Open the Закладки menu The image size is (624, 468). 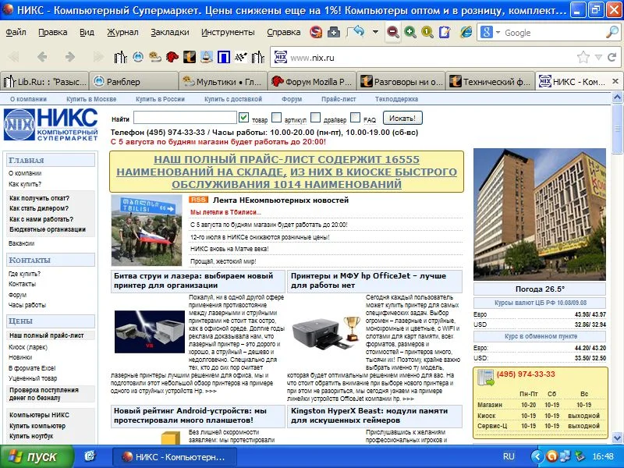pos(170,32)
